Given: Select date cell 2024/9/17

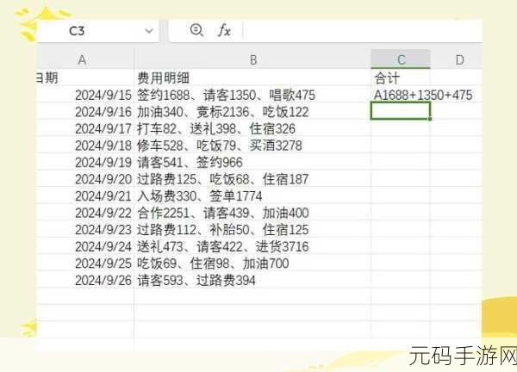Looking at the screenshot, I should pos(85,129).
